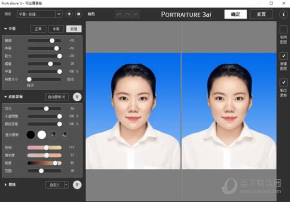Select the add-to-mask eyedropper with plus
The width and height of the screenshot is (290, 202).
click(64, 135)
